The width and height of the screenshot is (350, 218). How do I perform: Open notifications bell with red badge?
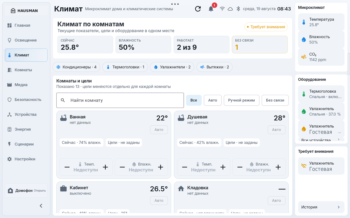(x=211, y=9)
